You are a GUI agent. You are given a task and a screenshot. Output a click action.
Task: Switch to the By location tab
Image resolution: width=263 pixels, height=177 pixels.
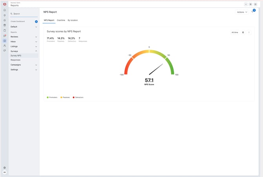[x=73, y=20]
